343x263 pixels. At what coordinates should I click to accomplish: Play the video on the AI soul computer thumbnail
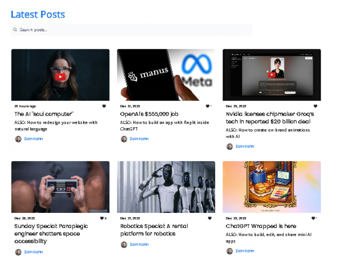[60, 77]
